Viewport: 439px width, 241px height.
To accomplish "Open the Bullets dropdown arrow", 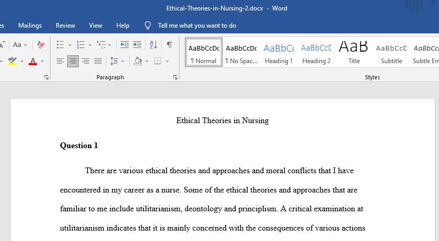I will point(70,45).
